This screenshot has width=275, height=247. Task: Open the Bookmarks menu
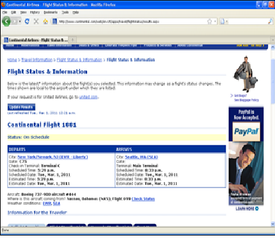[51, 12]
